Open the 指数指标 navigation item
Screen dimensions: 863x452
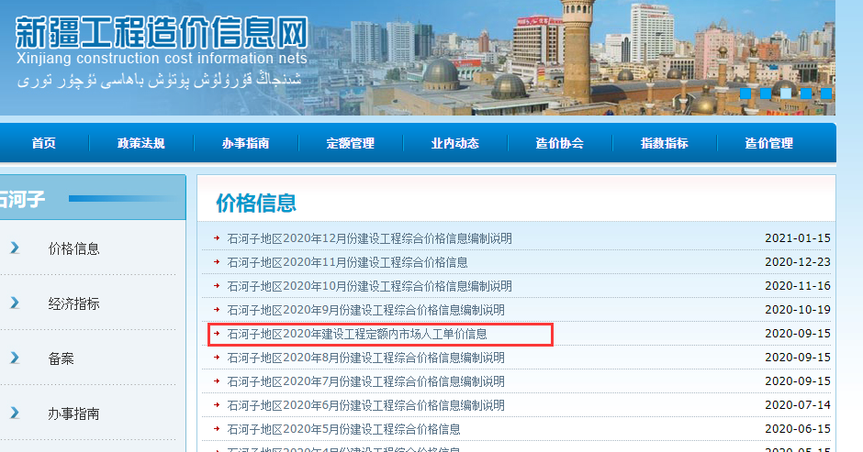[x=665, y=144]
